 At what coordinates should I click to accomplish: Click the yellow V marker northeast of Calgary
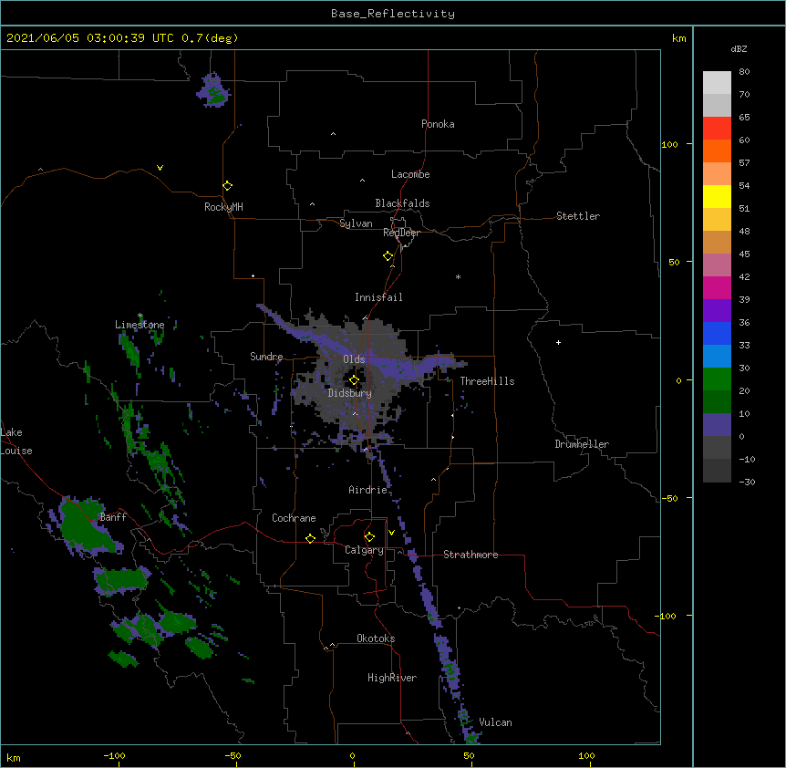point(391,533)
